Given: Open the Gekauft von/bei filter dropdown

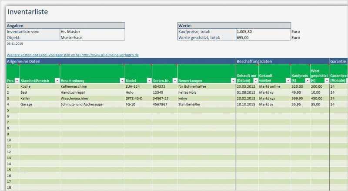Looking at the screenshot, I should coord(288,81).
